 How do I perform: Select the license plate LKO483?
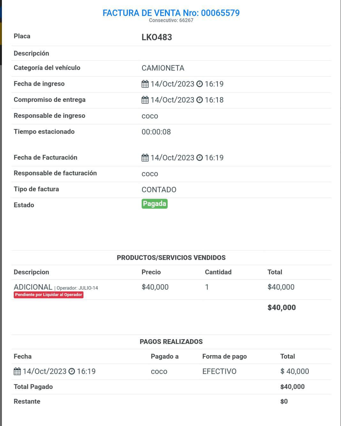pyautogui.click(x=157, y=37)
